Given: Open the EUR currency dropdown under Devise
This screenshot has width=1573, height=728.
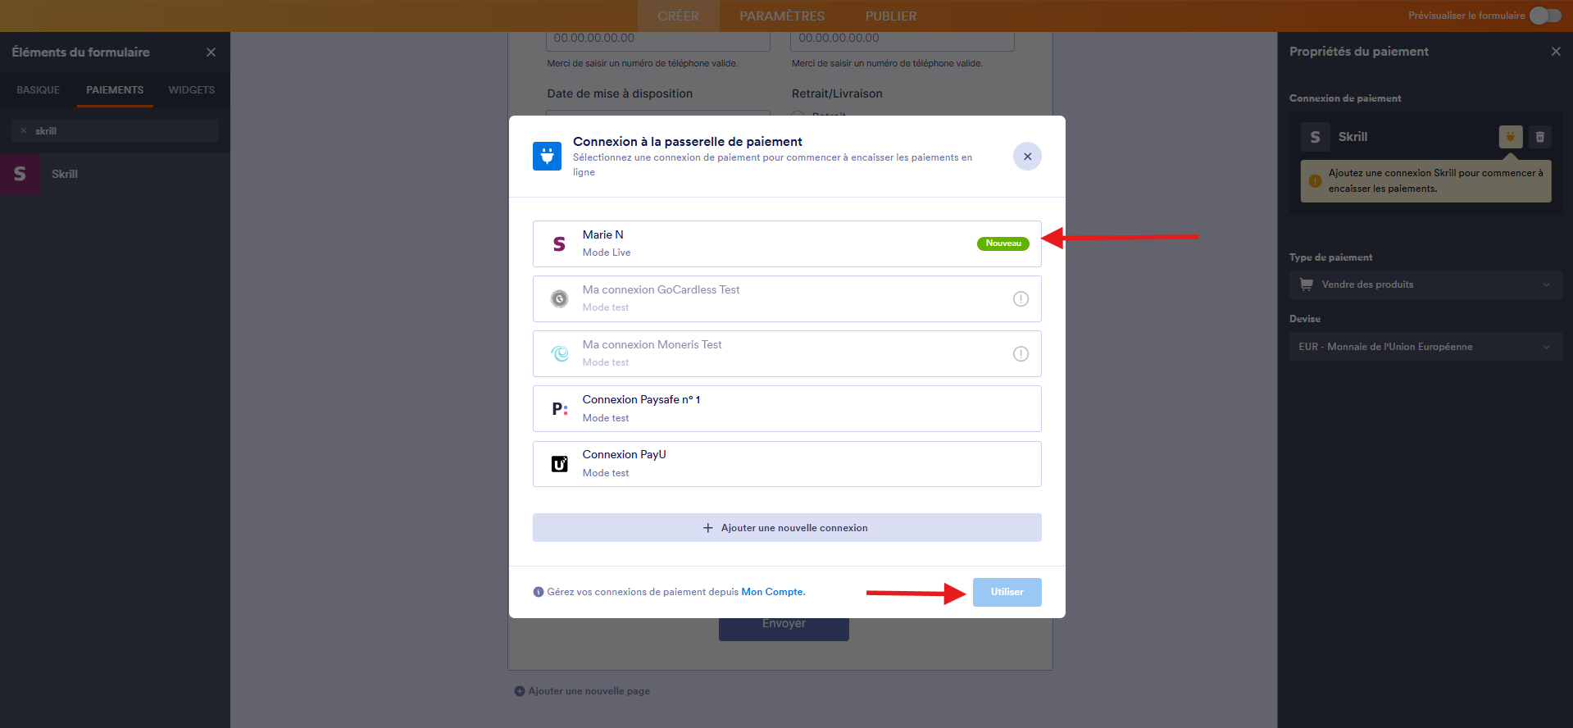Looking at the screenshot, I should [1425, 346].
